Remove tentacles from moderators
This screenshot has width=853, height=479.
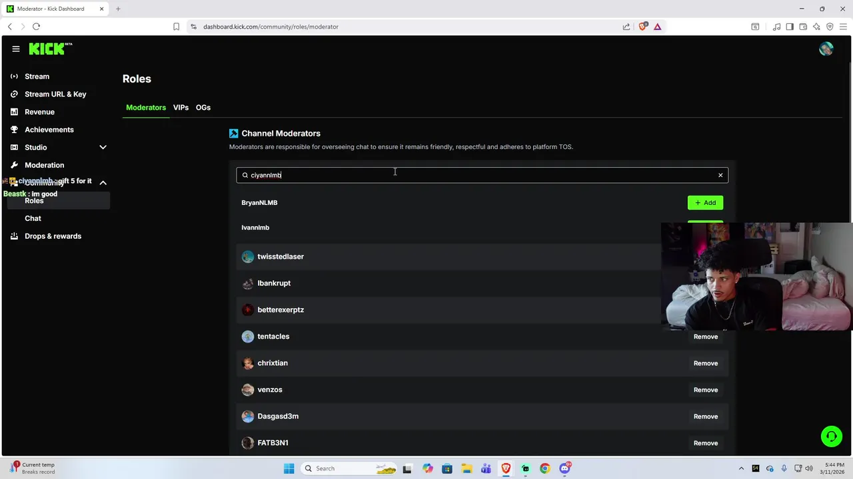coord(706,337)
